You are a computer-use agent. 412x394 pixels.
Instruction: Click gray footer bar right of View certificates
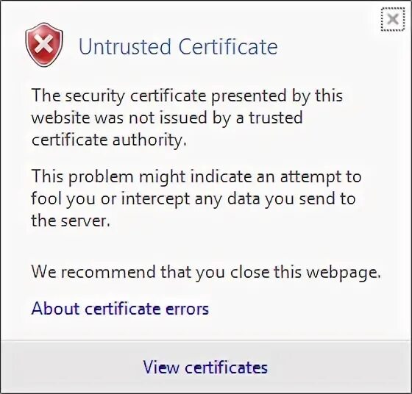click(339, 367)
